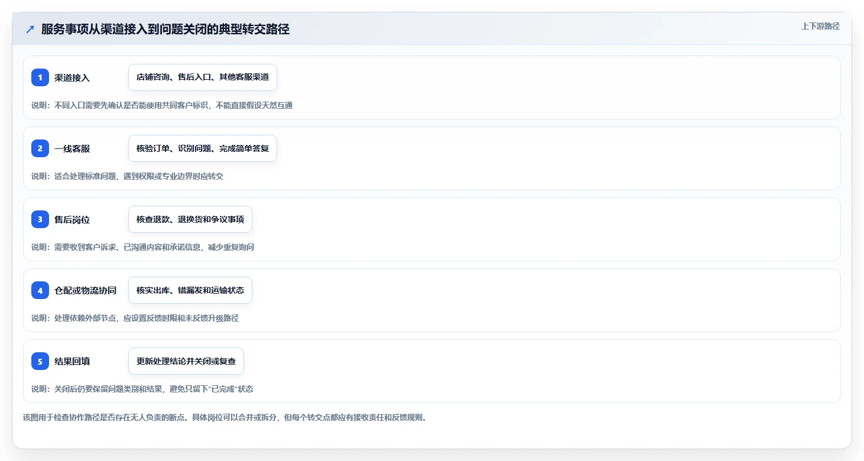Select the step 3 number badge
864x461 pixels.
tap(40, 219)
